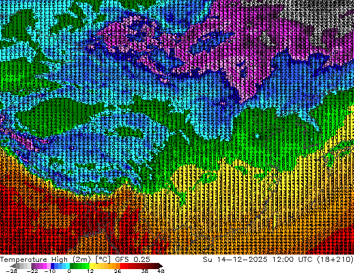Click the '38' legend value
Screen dimensions: 354x273
pyautogui.click(x=145, y=271)
